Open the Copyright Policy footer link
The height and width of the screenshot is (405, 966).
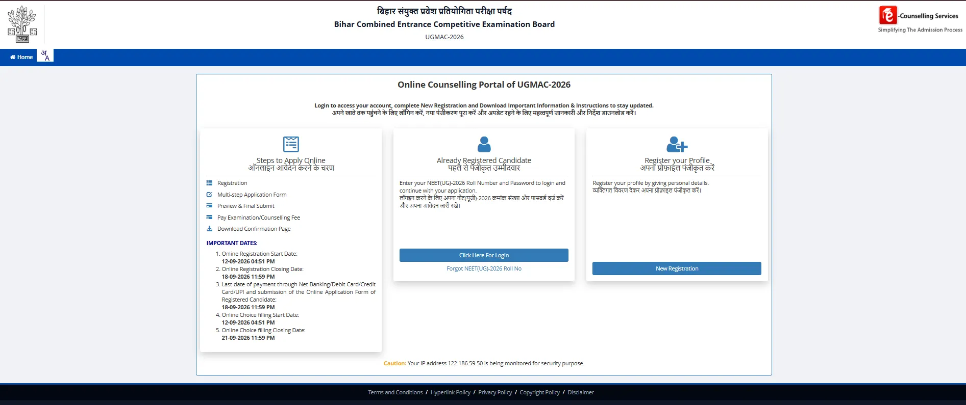pyautogui.click(x=540, y=392)
